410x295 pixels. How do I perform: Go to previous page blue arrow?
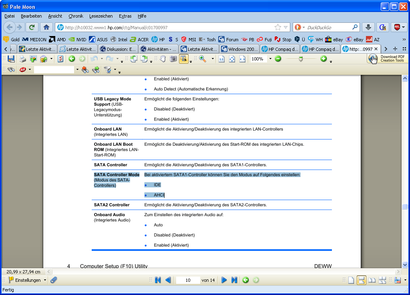[168, 280]
